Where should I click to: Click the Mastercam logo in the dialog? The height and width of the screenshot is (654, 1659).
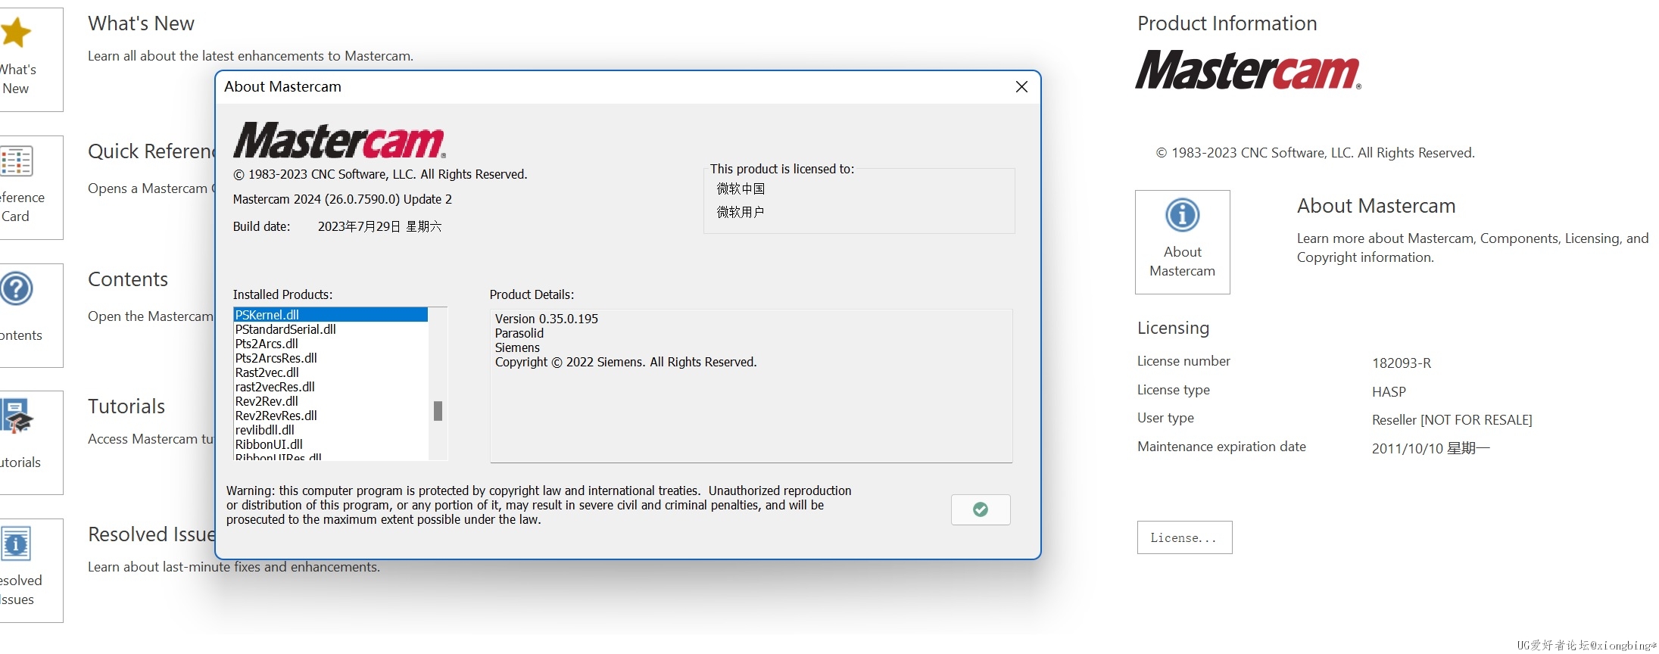(339, 140)
